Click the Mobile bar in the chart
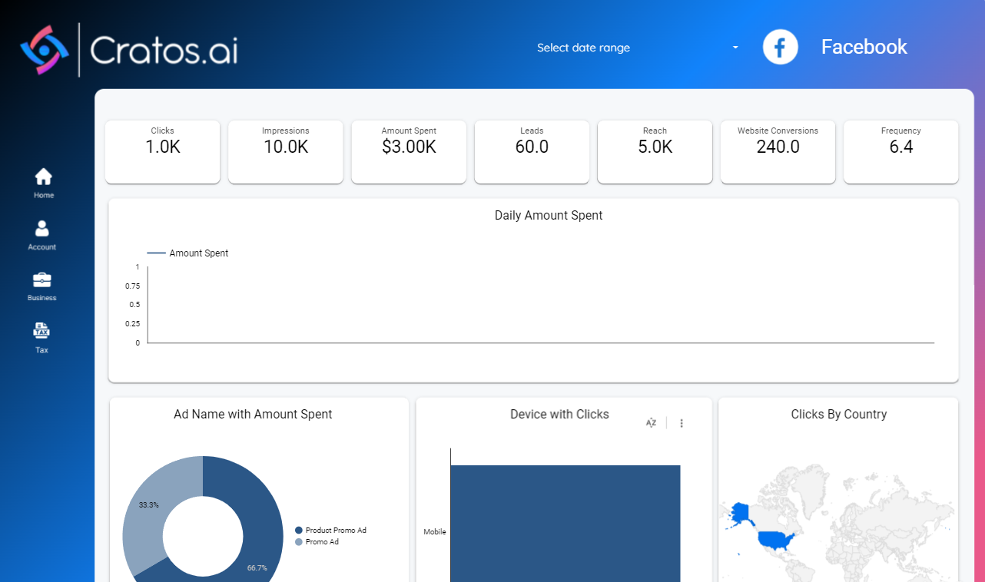The width and height of the screenshot is (985, 582). pyautogui.click(x=565, y=524)
